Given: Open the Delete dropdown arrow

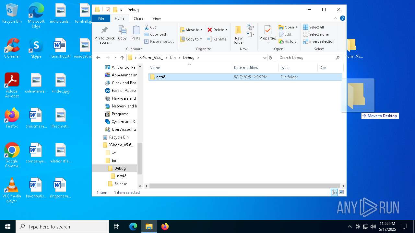Looking at the screenshot, I should [226, 30].
